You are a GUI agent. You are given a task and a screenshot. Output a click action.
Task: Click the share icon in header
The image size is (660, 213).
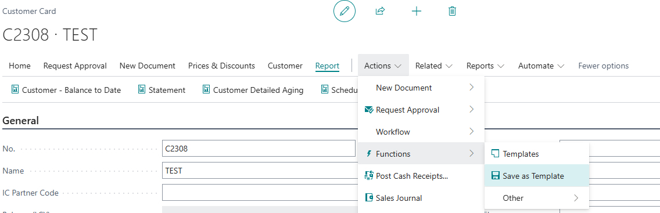click(380, 12)
